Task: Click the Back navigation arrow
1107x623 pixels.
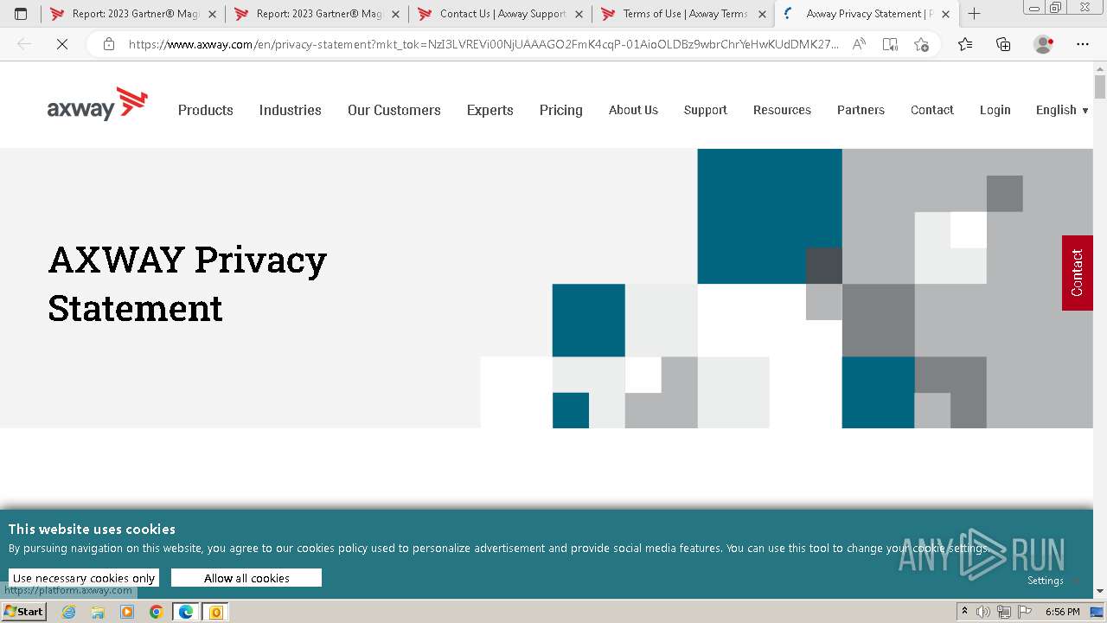Action: [x=24, y=44]
